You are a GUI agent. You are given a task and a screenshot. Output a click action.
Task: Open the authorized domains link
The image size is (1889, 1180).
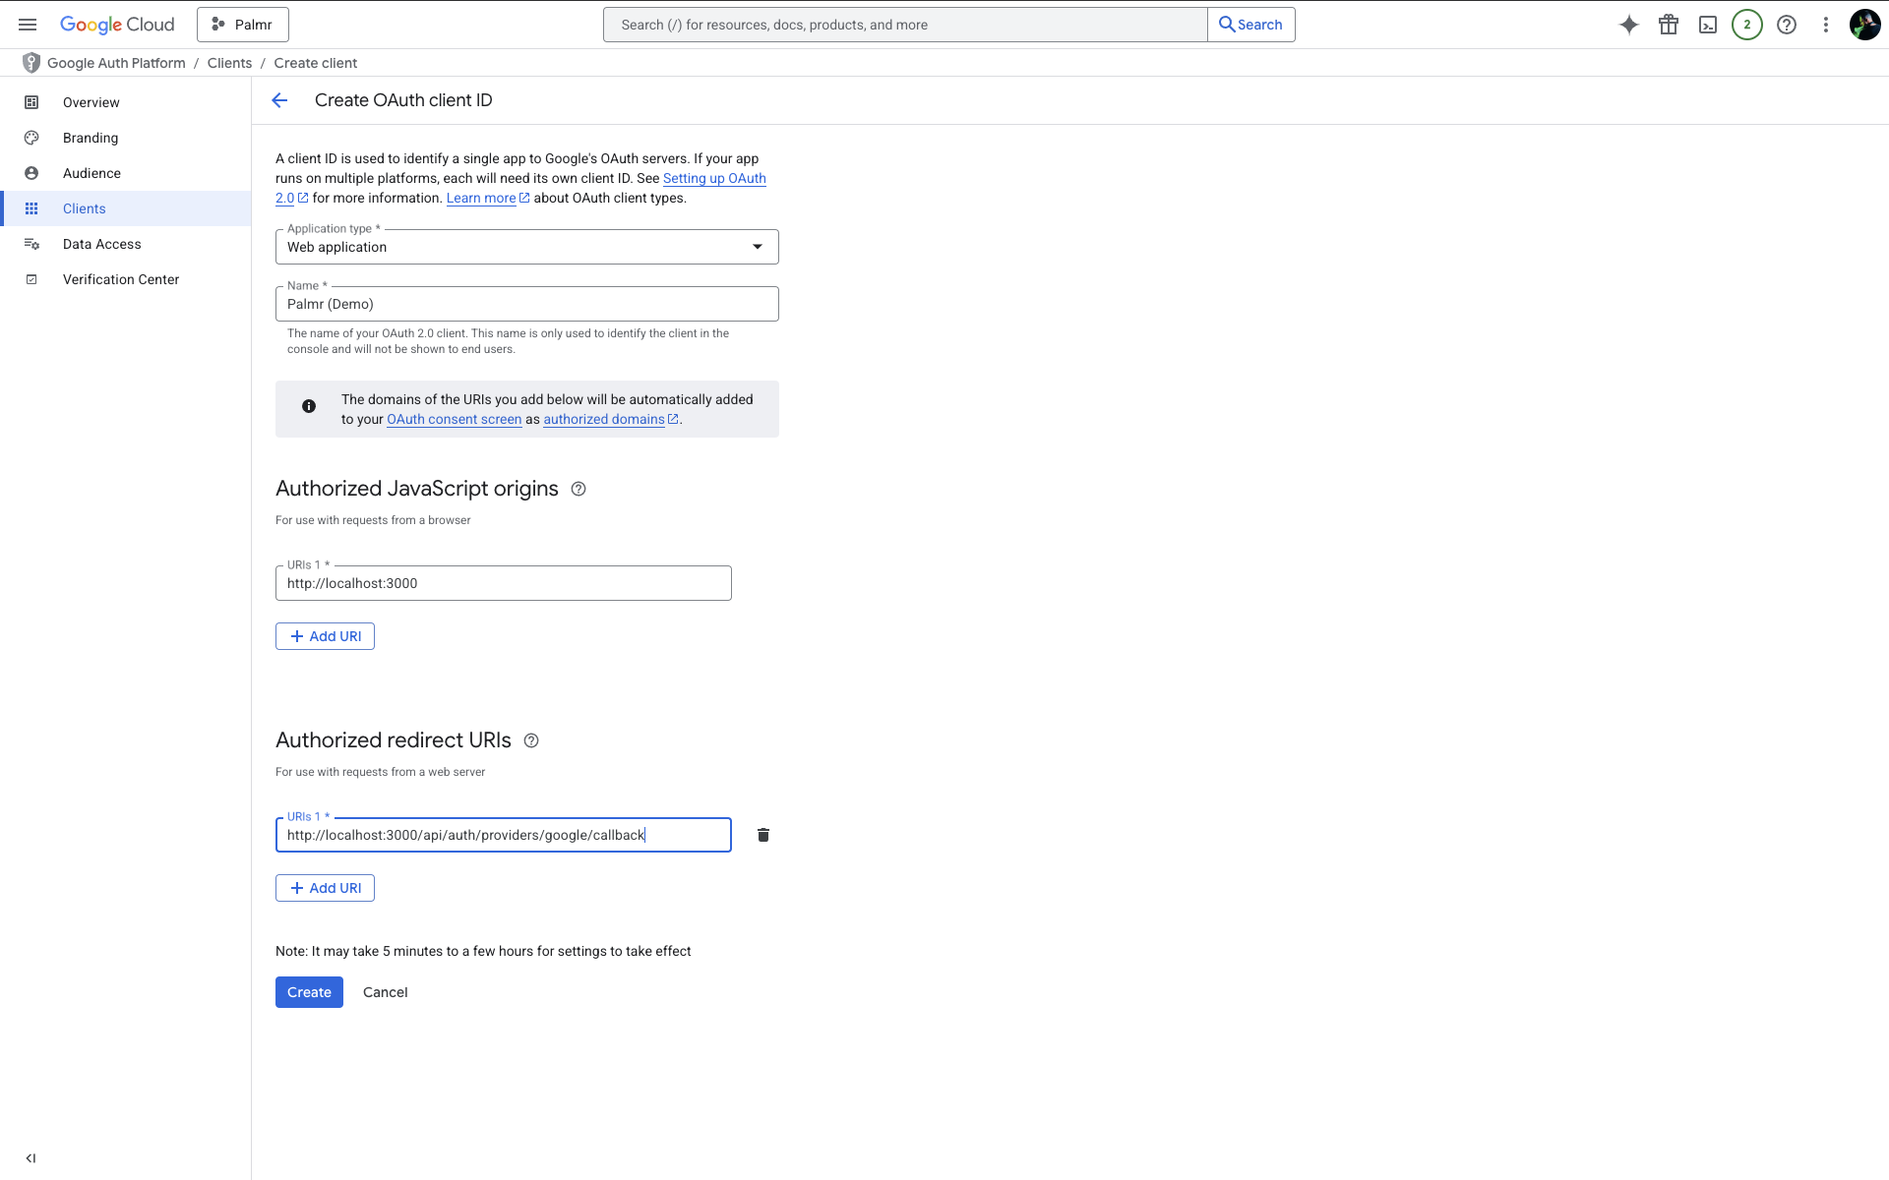click(604, 419)
